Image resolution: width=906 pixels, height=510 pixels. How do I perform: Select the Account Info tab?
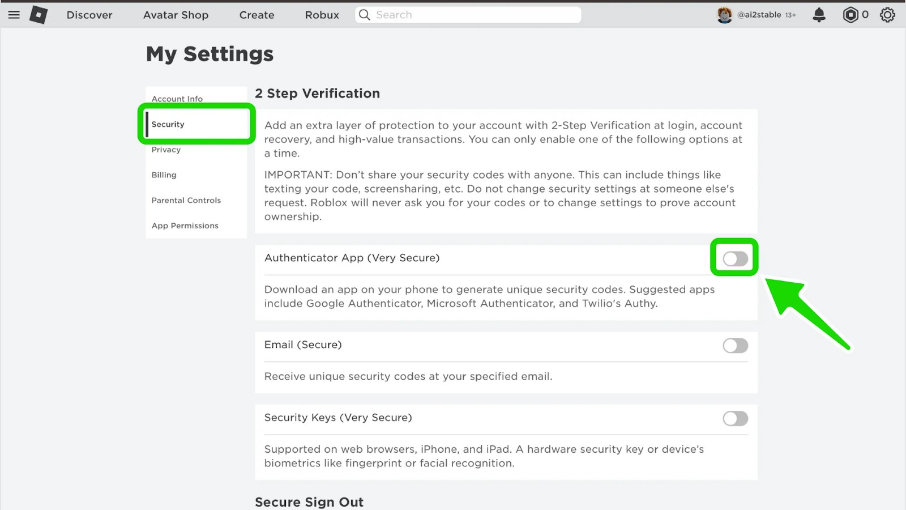[177, 99]
